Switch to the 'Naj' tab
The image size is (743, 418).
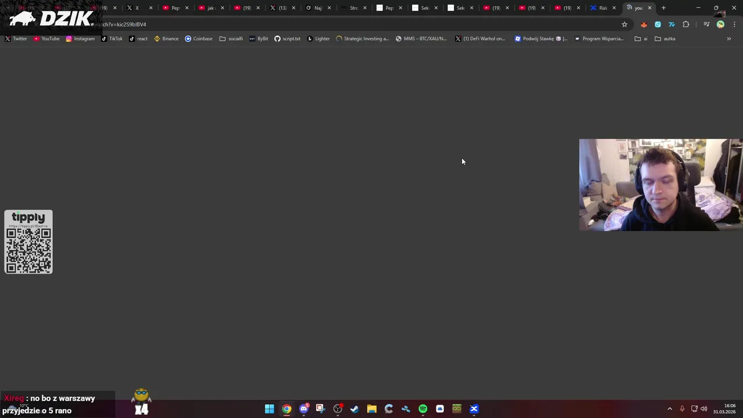click(x=315, y=8)
